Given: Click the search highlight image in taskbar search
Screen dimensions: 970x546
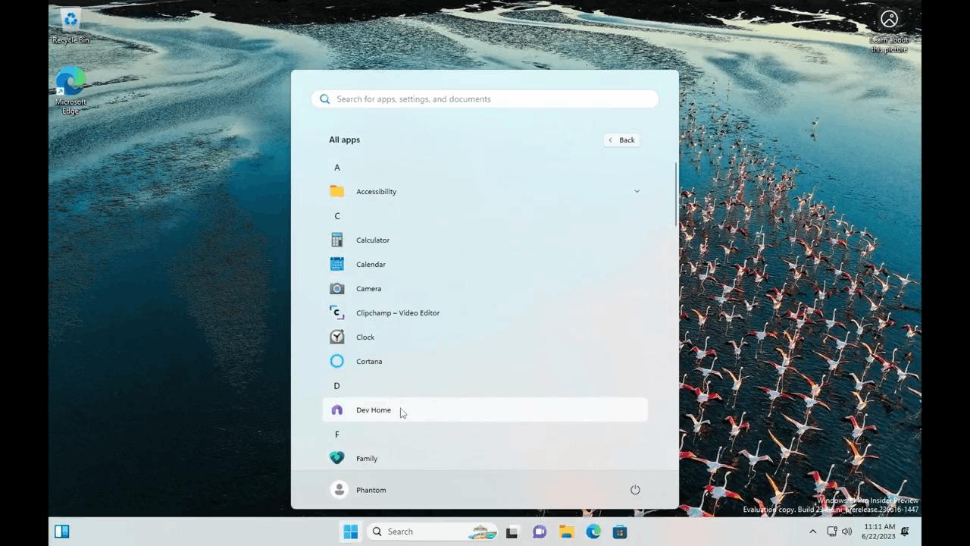Looking at the screenshot, I should coord(482,532).
